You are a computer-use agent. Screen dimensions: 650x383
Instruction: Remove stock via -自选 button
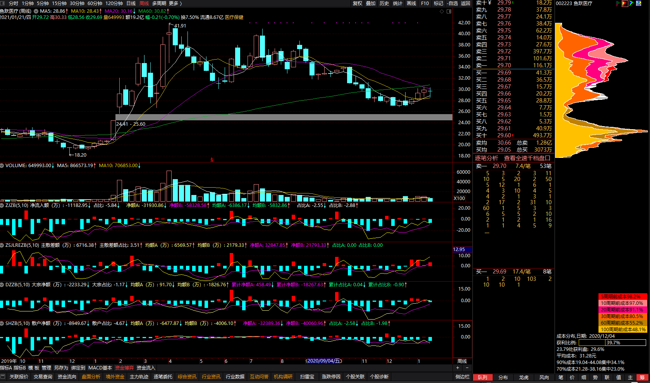(x=452, y=3)
